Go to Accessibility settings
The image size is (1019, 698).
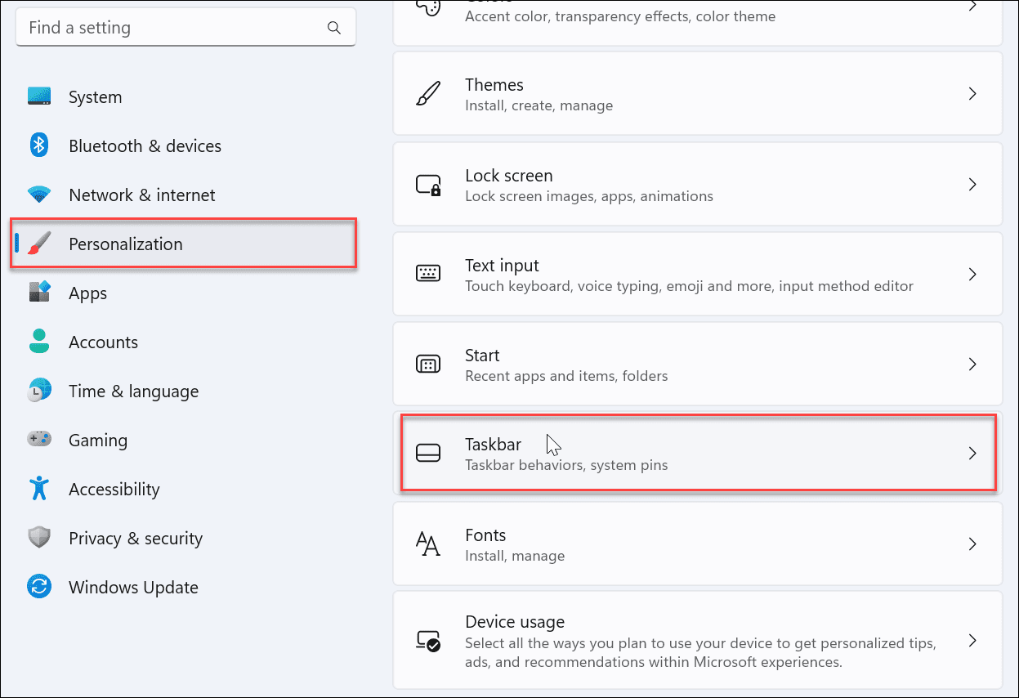click(185, 489)
